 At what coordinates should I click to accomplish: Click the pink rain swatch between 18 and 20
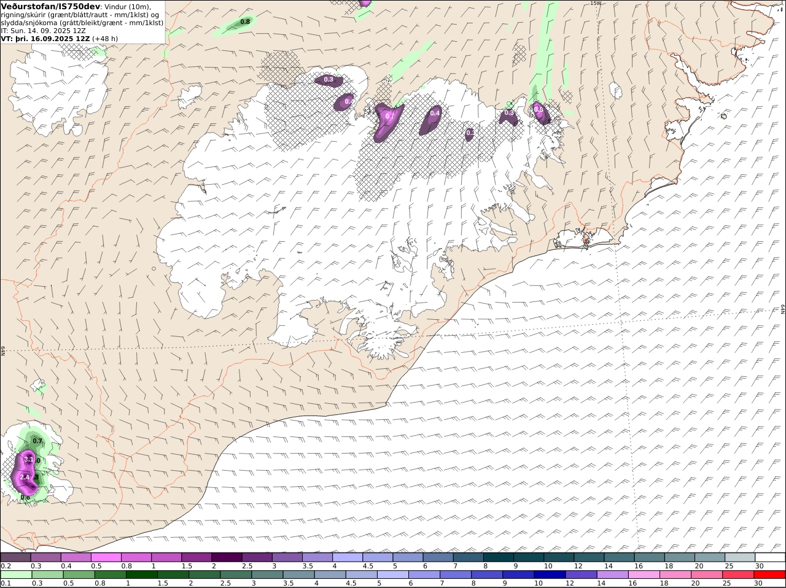coord(675,575)
